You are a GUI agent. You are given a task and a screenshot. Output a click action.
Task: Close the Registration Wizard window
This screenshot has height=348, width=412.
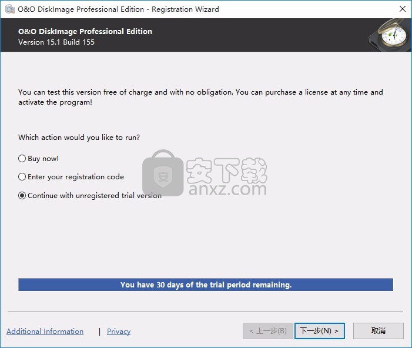pyautogui.click(x=402, y=9)
